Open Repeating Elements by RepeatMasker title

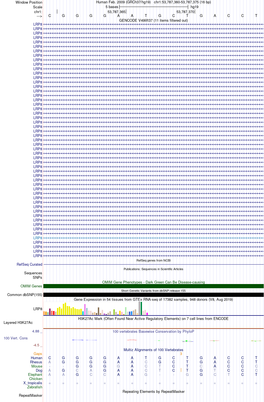click(153, 391)
